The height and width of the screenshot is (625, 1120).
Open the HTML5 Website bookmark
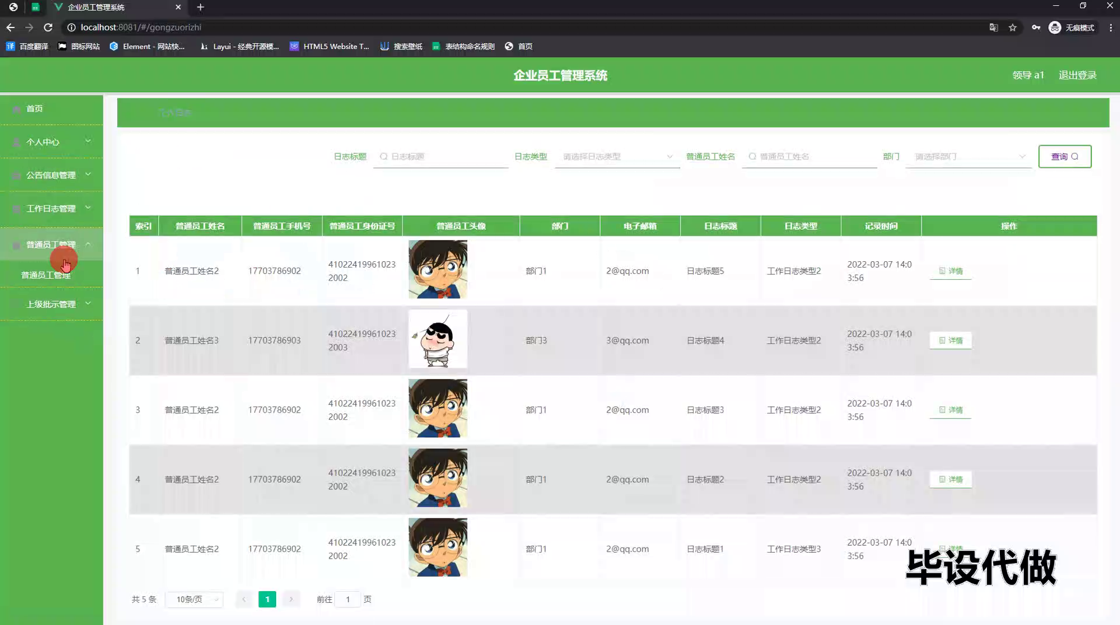click(330, 46)
